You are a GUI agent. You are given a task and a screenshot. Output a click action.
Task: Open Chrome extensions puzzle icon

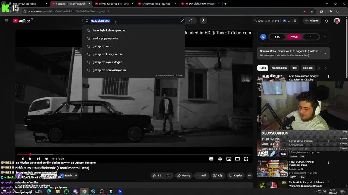coord(321,11)
